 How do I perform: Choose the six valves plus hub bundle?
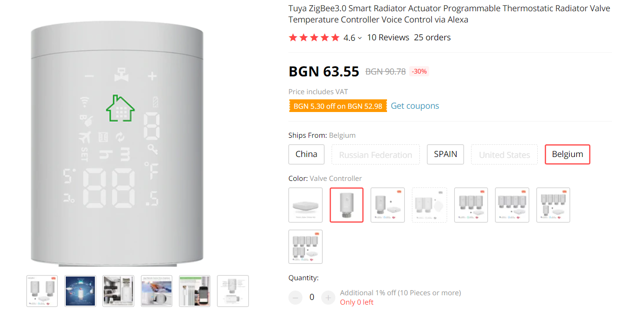point(305,247)
